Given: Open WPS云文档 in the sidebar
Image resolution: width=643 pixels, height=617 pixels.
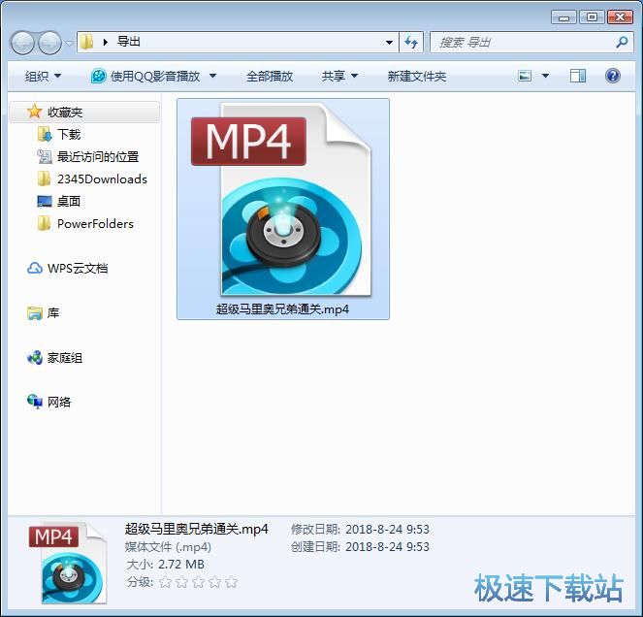Looking at the screenshot, I should point(78,269).
